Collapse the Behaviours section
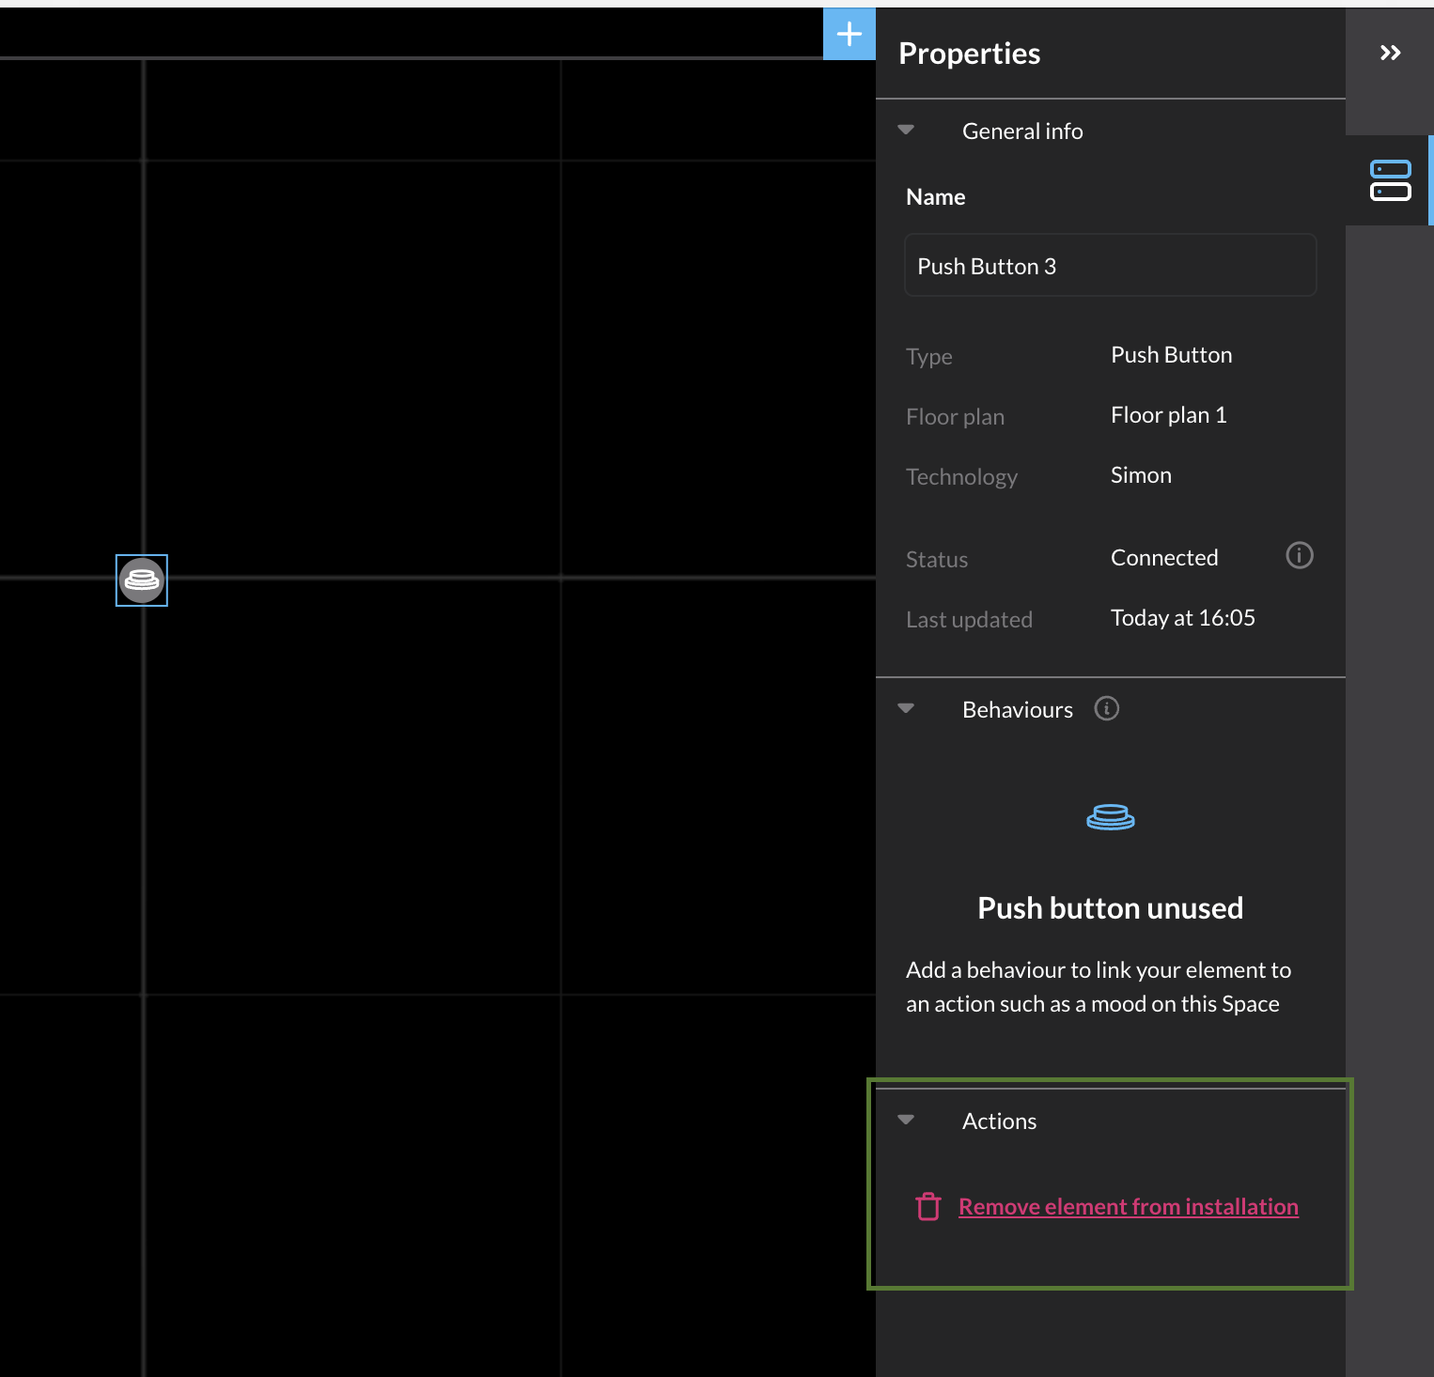Viewport: 1434px width, 1377px height. point(906,709)
